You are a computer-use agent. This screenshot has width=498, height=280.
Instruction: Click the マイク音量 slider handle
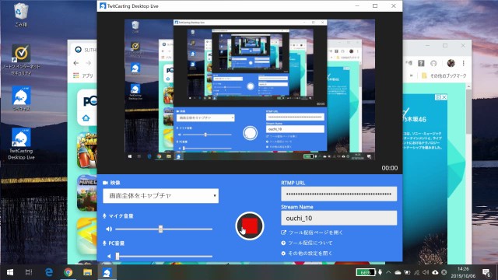(160, 229)
